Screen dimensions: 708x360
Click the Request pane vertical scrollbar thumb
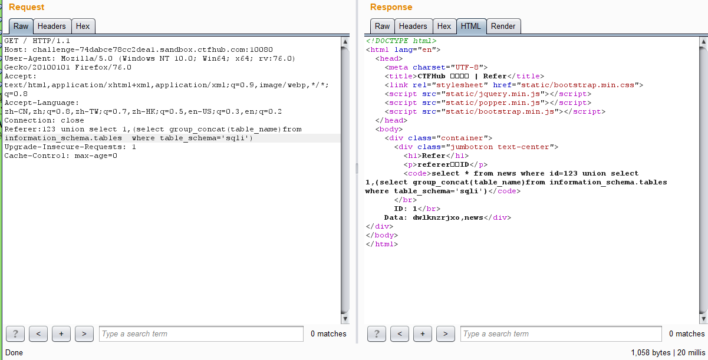pos(345,180)
